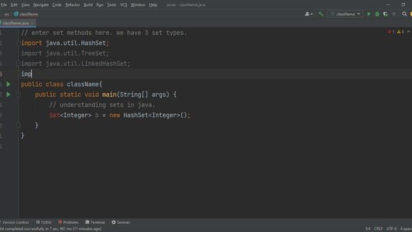Run with coverage using the shield icon
The image size is (412, 232).
(x=386, y=14)
